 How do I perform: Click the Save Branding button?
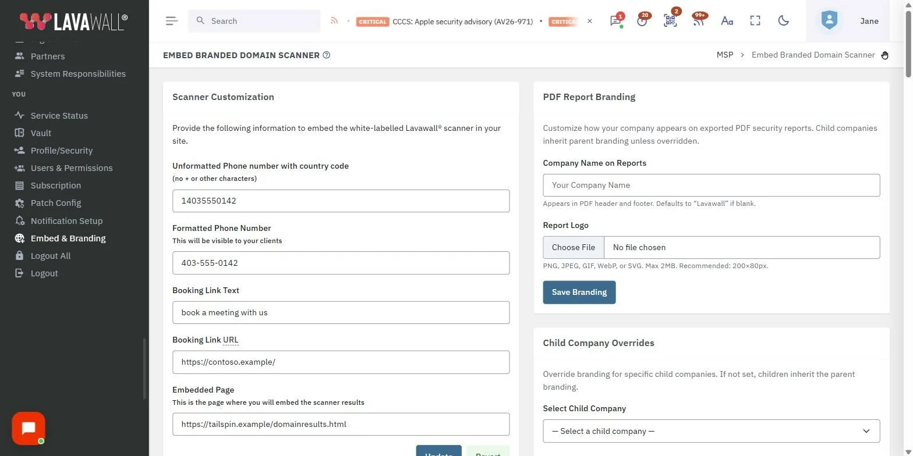[579, 292]
